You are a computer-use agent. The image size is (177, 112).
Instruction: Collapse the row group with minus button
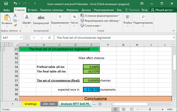3,49
